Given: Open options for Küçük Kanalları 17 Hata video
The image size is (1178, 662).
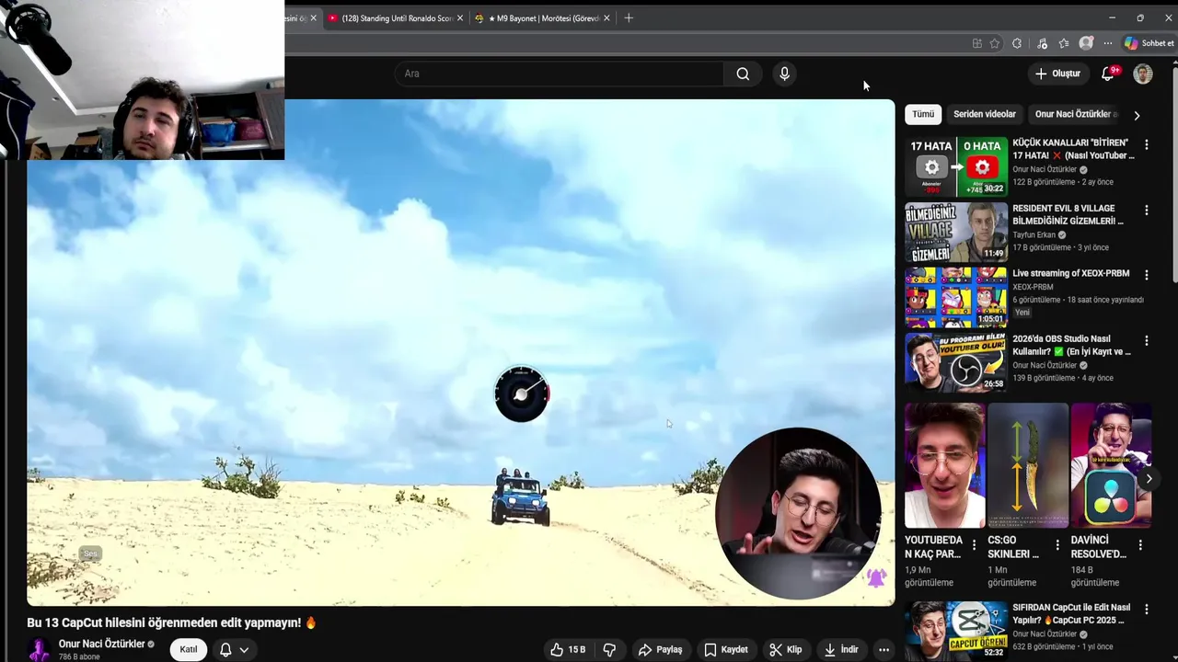Looking at the screenshot, I should click(x=1146, y=144).
